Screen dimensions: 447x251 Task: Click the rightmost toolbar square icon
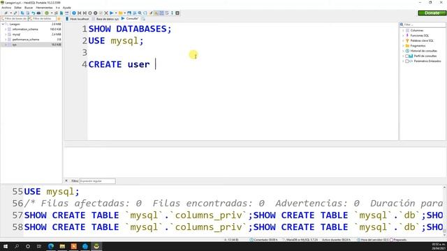point(177,13)
